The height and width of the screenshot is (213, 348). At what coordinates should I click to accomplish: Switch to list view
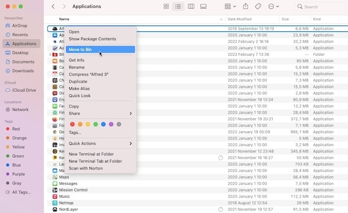[x=178, y=6]
